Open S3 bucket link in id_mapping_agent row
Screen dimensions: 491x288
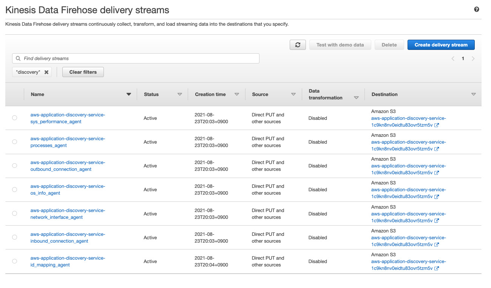pos(409,265)
